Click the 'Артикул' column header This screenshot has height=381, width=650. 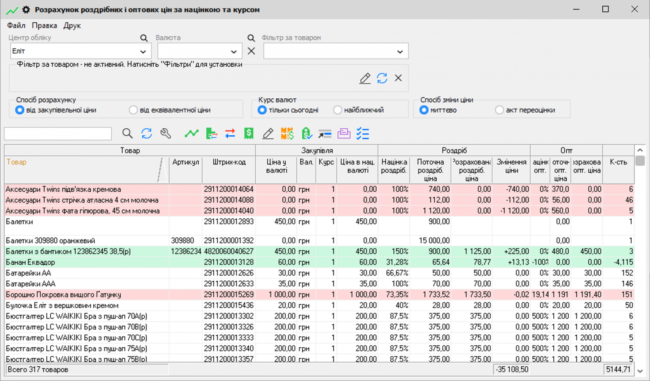(x=186, y=162)
